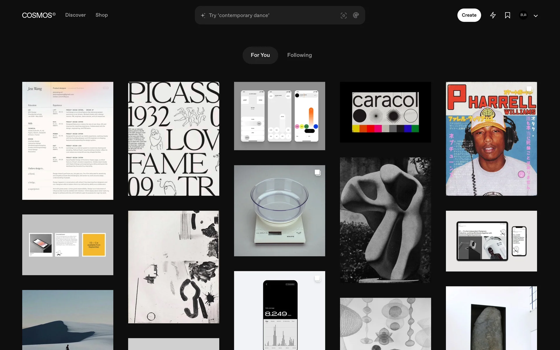This screenshot has width=560, height=350.
Task: Click the multi-image icon on the Pharrell cover
Action: pyautogui.click(x=529, y=89)
